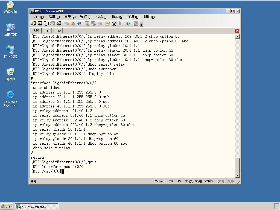Image resolution: width=280 pixels, height=210 pixels.
Task: Open the 脚本 (Script) menu
Action: click(118, 17)
